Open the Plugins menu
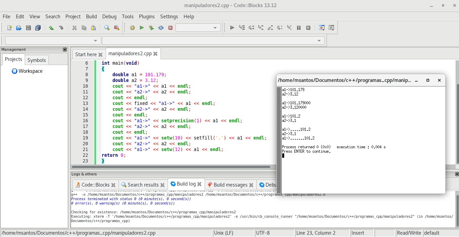The width and height of the screenshot is (459, 237). (147, 16)
